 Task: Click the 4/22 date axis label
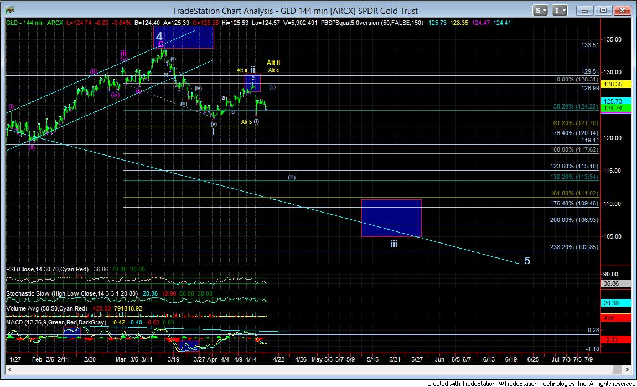[x=278, y=359]
